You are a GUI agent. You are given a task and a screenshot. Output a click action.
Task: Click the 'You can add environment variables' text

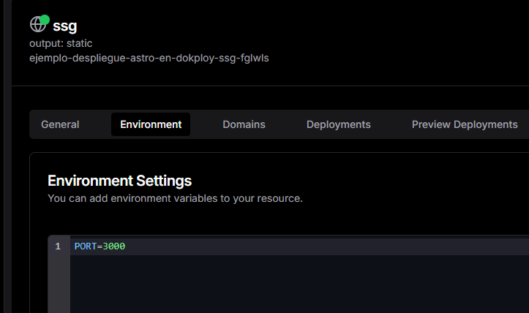(175, 198)
